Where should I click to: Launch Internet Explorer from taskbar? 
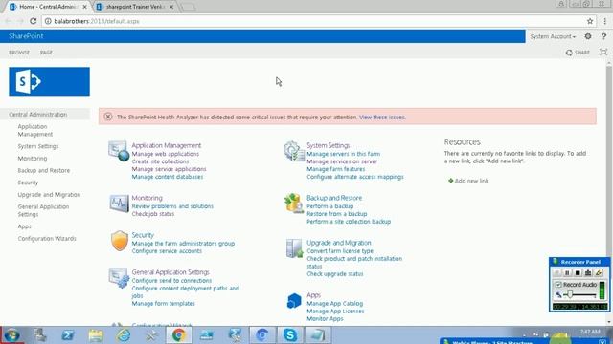124,335
